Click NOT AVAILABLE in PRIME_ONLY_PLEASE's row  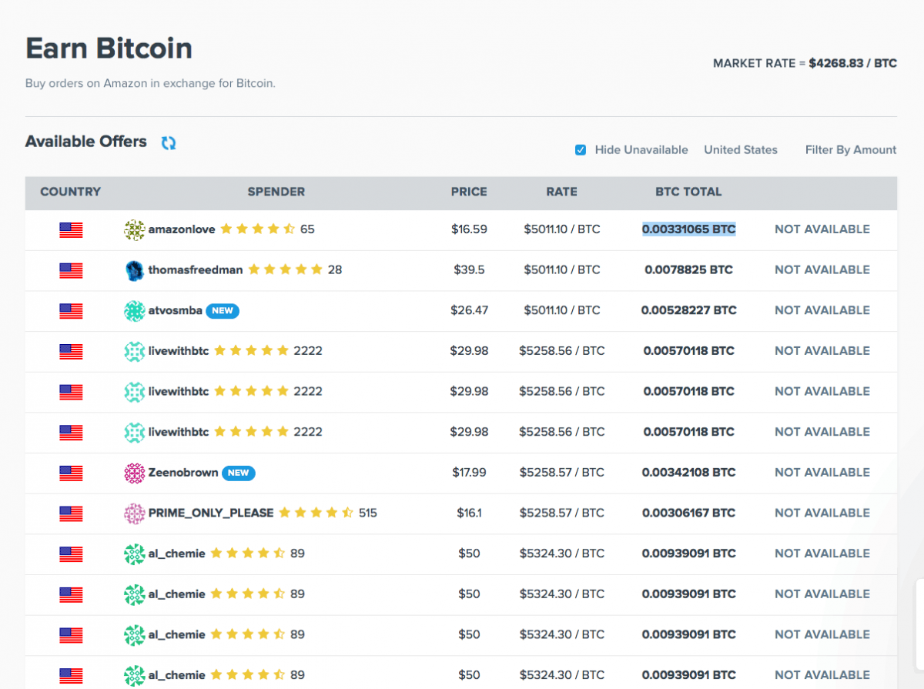pos(822,513)
